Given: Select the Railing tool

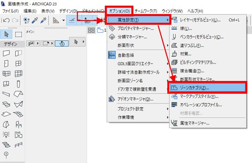Looking at the screenshot, I should click(x=18, y=145).
